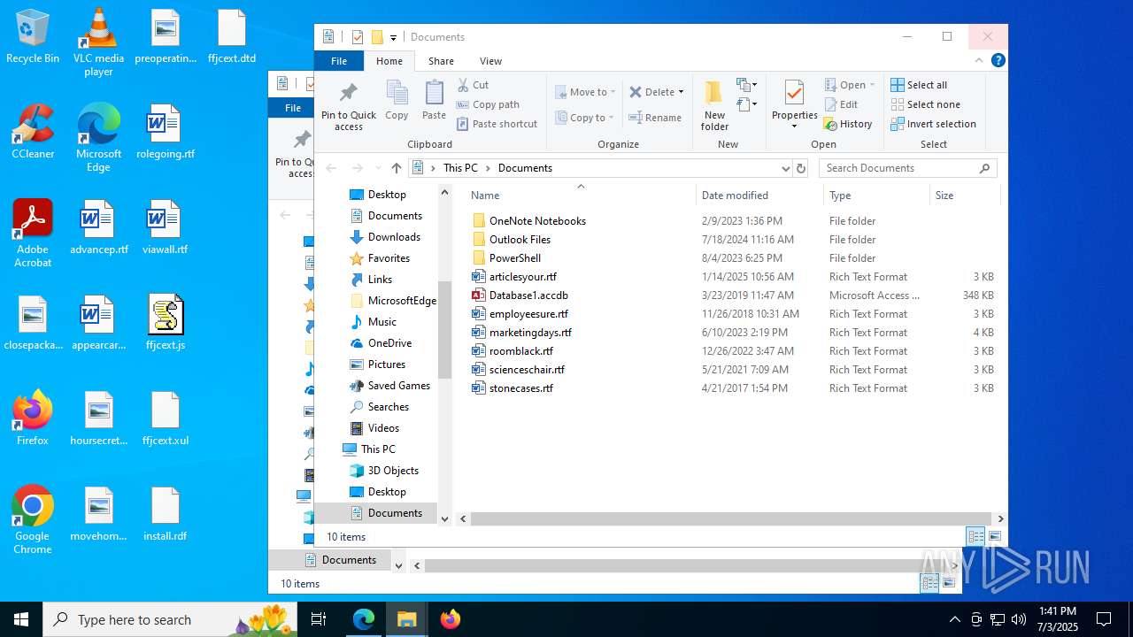Expand the Open command dropdown
This screenshot has height=637, width=1133.
click(x=872, y=85)
